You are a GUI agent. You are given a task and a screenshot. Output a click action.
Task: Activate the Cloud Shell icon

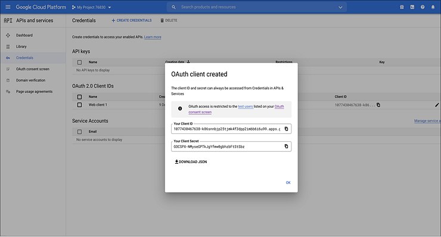[412, 7]
